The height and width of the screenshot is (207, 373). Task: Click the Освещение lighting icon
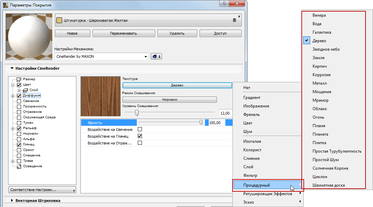click(x=19, y=166)
